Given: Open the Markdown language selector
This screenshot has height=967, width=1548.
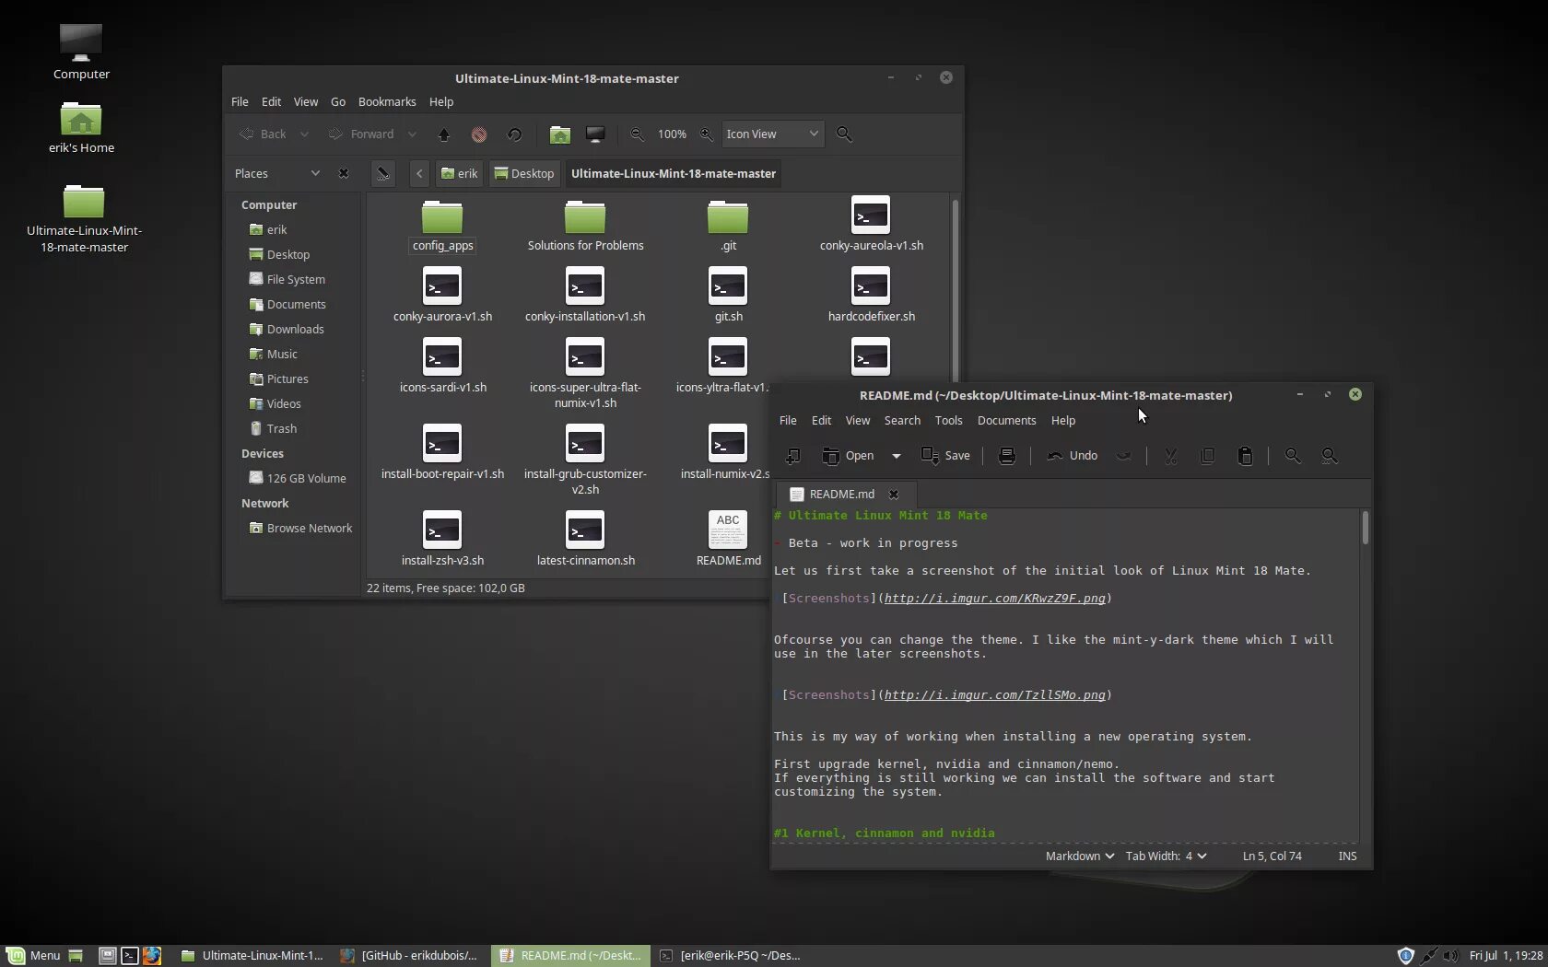Looking at the screenshot, I should click(x=1079, y=856).
